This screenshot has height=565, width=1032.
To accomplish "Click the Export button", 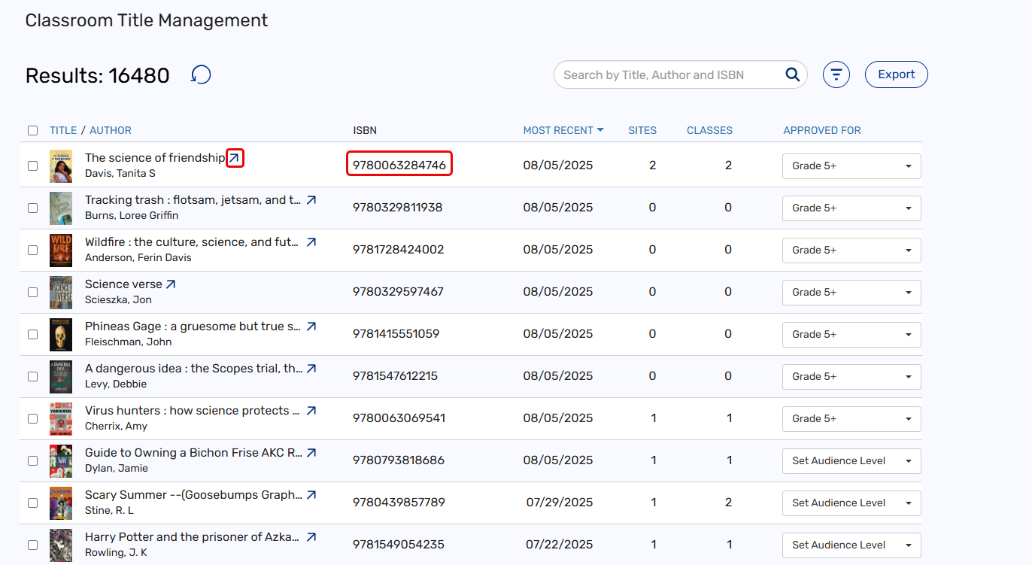I will tap(896, 74).
